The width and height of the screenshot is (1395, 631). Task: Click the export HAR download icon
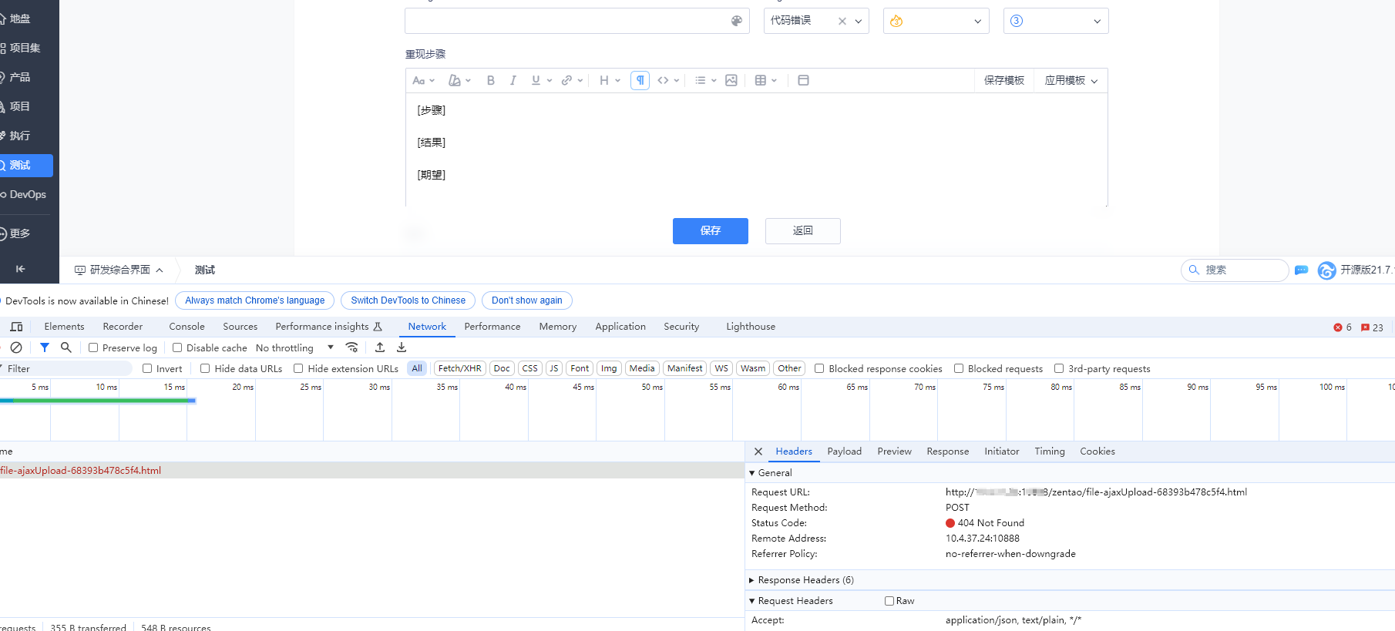(402, 347)
